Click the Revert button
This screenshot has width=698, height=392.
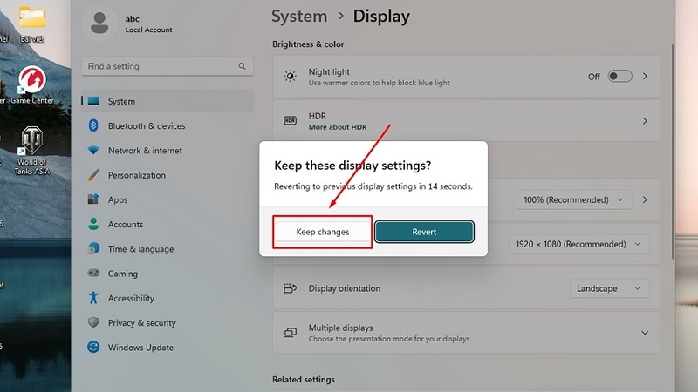tap(424, 232)
